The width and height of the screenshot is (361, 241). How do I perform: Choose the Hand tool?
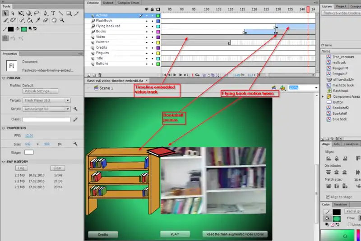[x=54, y=20]
